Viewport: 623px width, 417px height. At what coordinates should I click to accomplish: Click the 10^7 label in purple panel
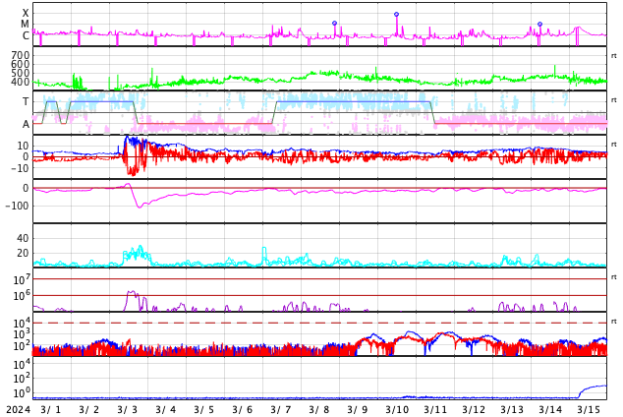(x=22, y=279)
